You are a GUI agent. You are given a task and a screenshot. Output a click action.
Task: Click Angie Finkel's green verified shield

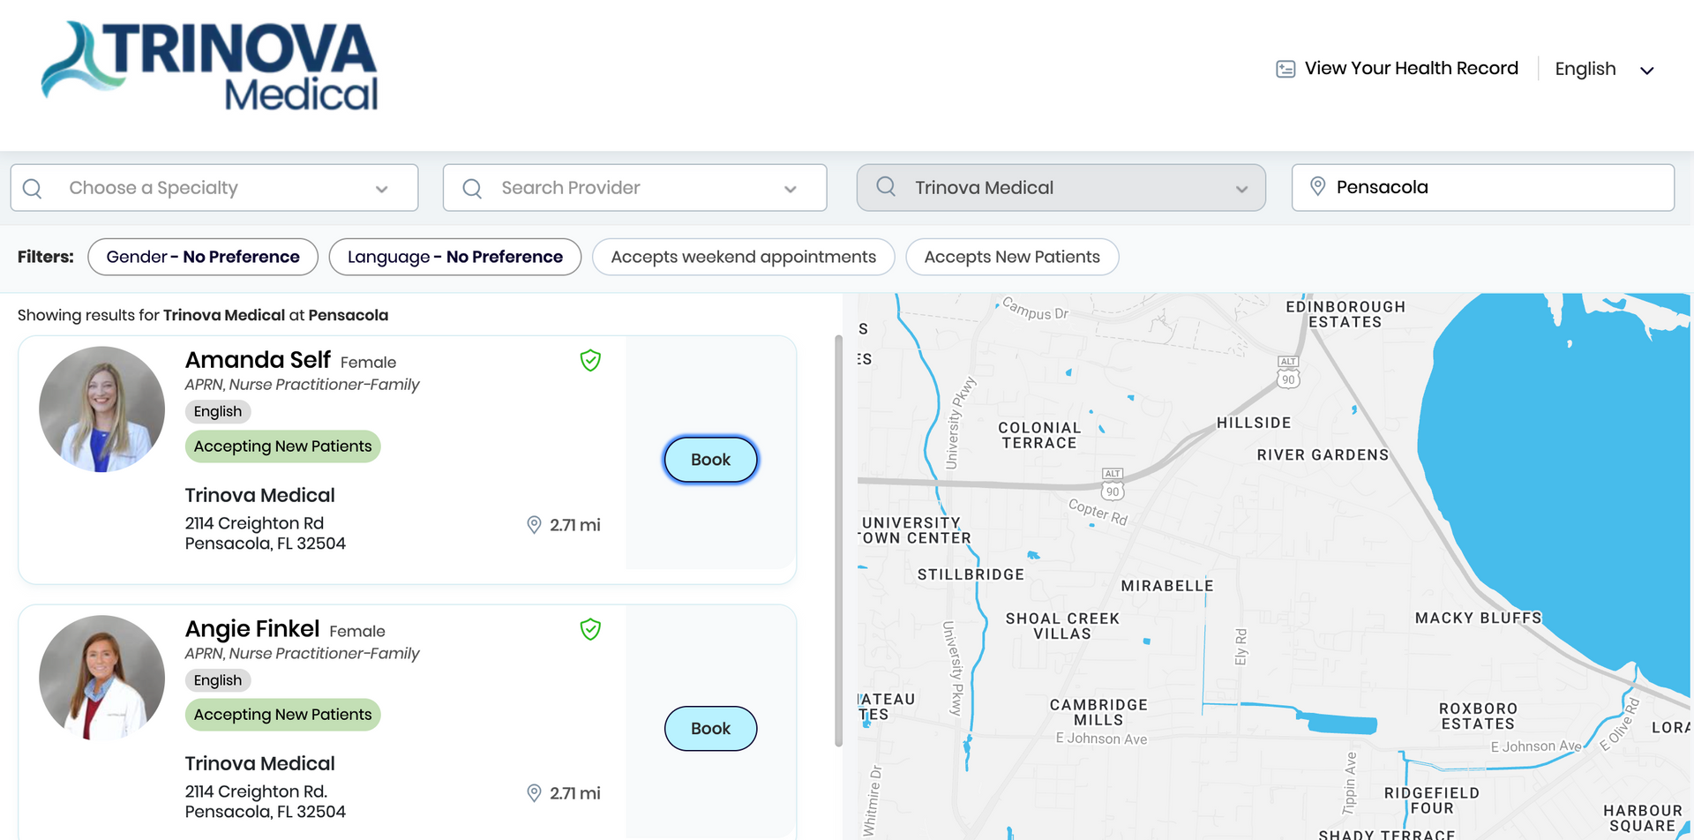point(590,629)
